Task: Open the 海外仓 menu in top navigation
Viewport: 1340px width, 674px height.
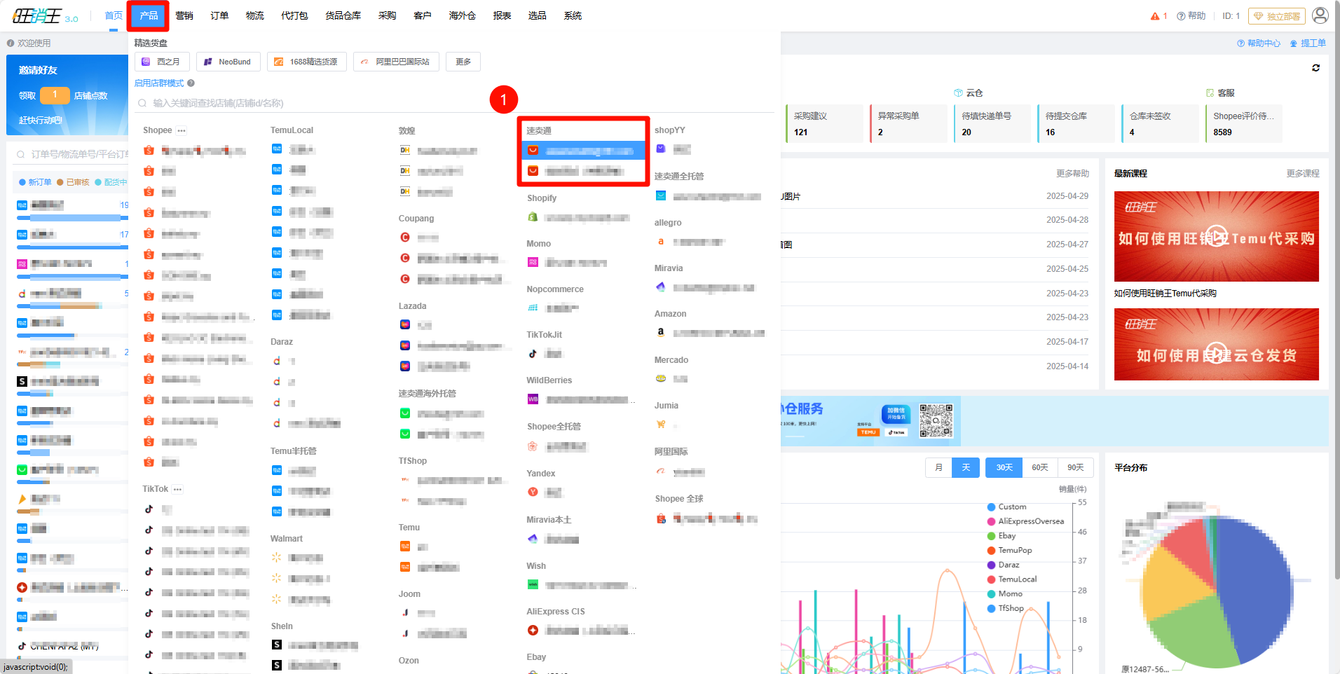Action: pyautogui.click(x=462, y=15)
